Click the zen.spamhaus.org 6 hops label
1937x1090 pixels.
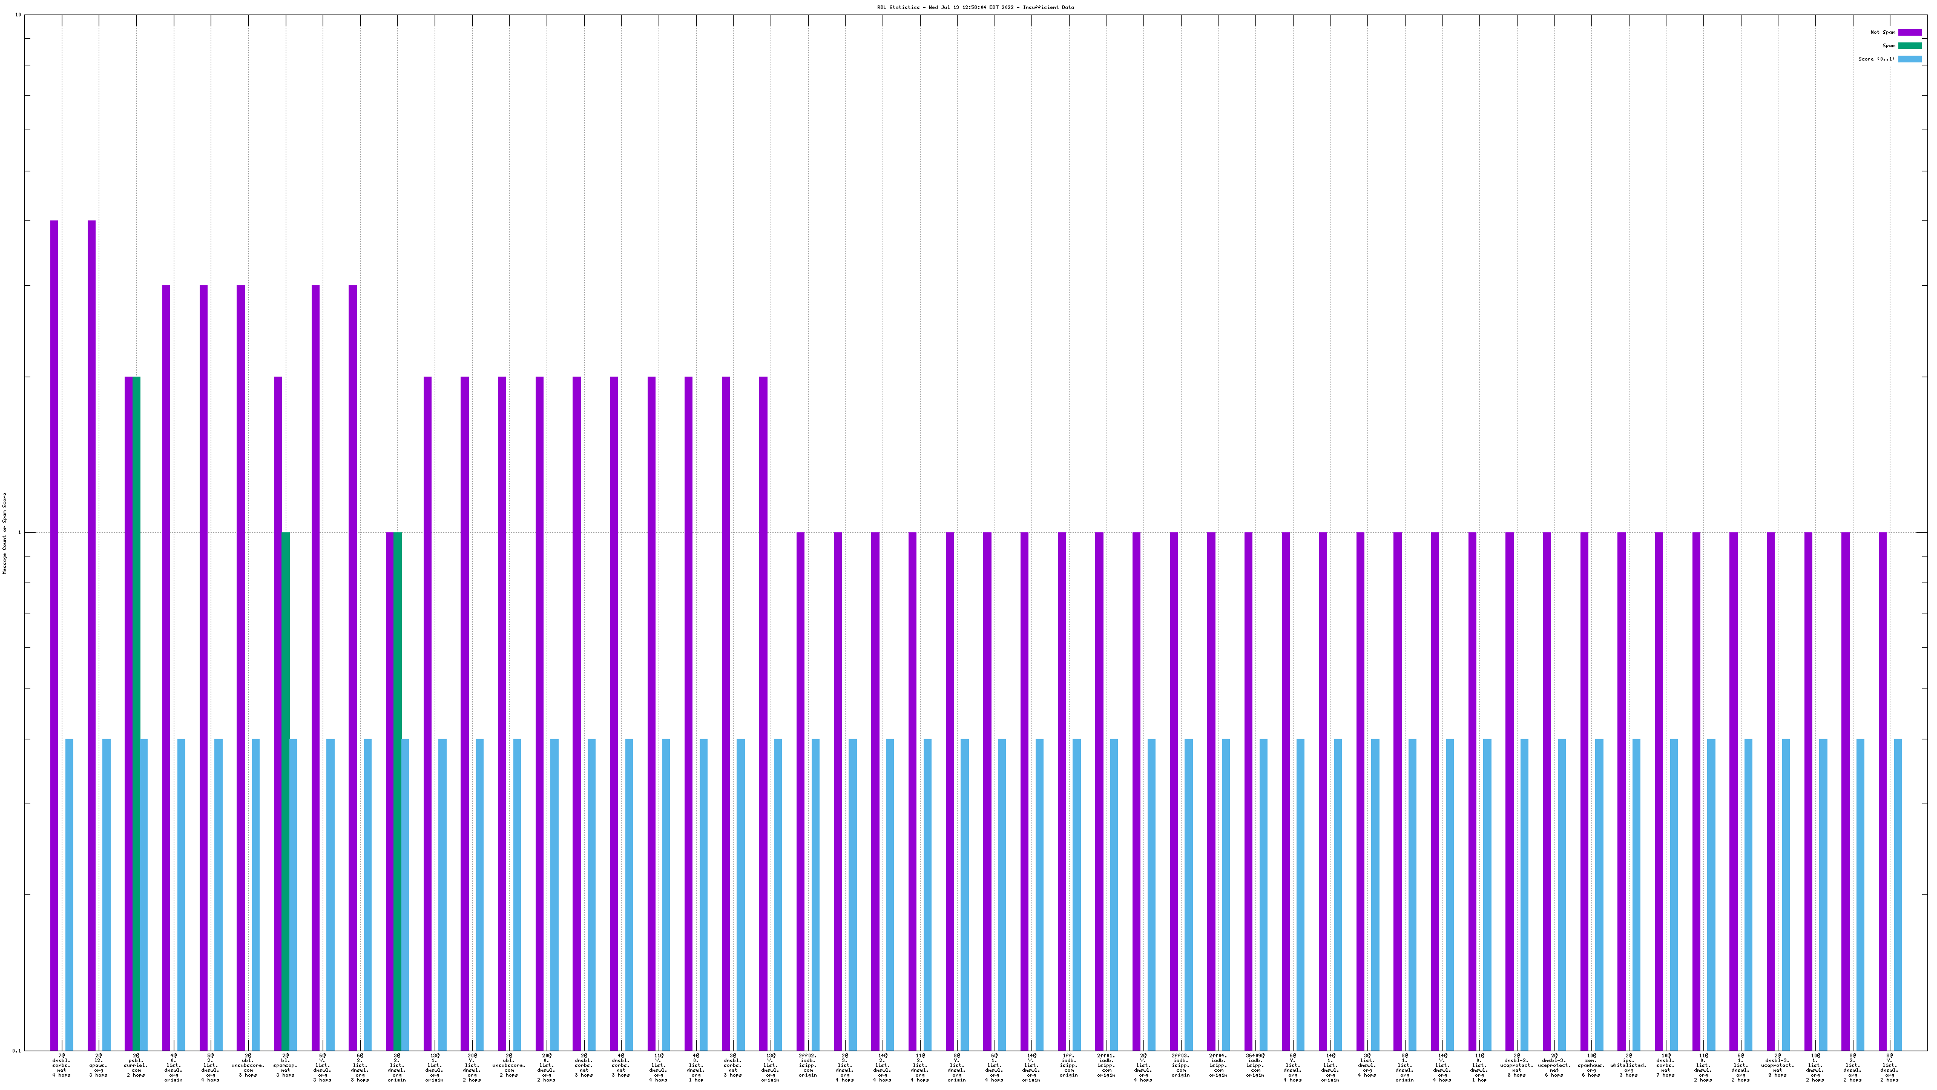pos(1591,1065)
